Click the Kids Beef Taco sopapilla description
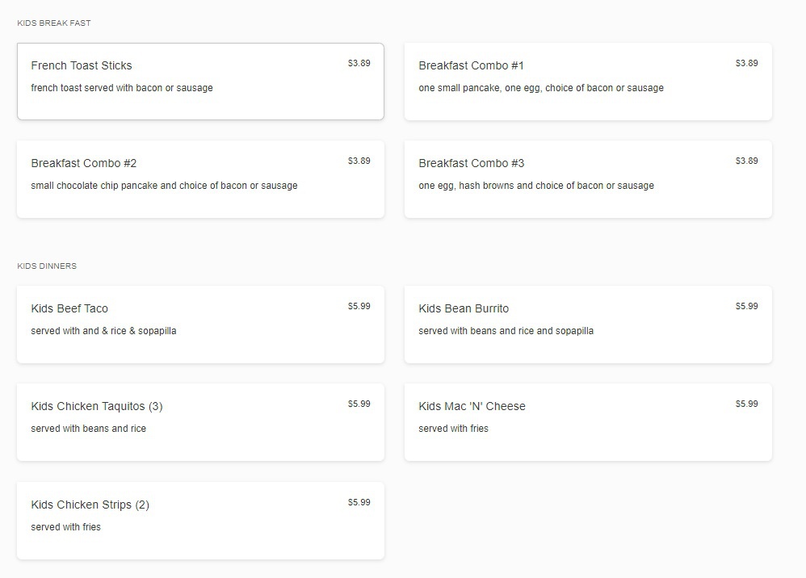This screenshot has width=806, height=578. [103, 331]
